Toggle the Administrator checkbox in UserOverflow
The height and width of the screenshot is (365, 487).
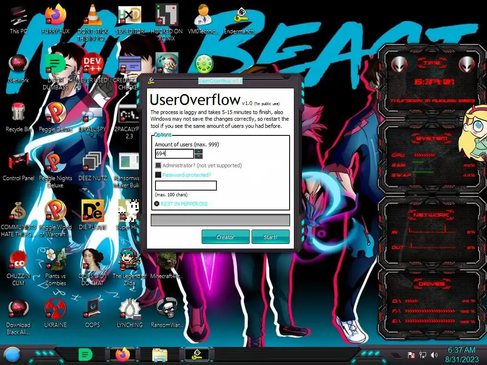click(x=158, y=165)
